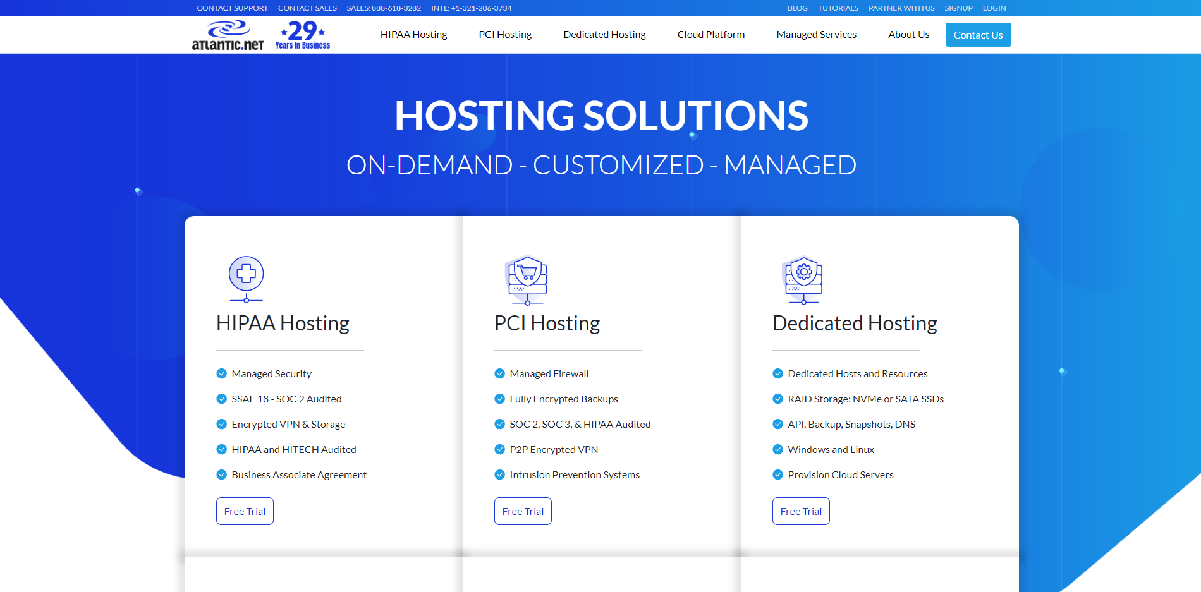Click the 29 Years In Business badge
Viewport: 1201px width, 592px height.
coord(303,35)
